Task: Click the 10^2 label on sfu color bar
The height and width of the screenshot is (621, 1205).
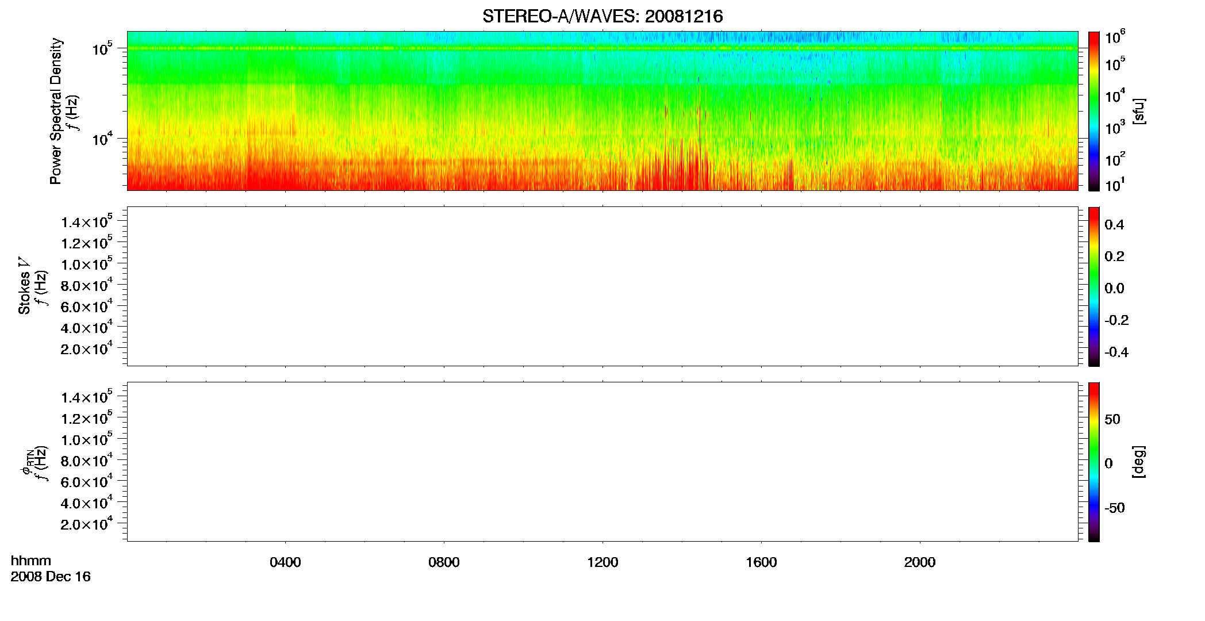Action: coord(1115,159)
